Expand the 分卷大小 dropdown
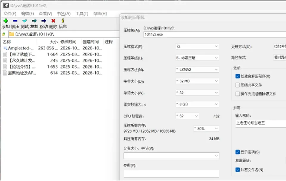Image resolution: width=286 pixels, height=181 pixels. 171,156
